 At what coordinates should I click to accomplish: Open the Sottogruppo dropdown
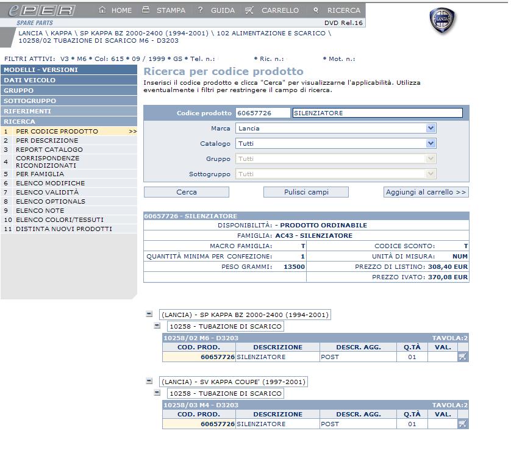click(335, 174)
